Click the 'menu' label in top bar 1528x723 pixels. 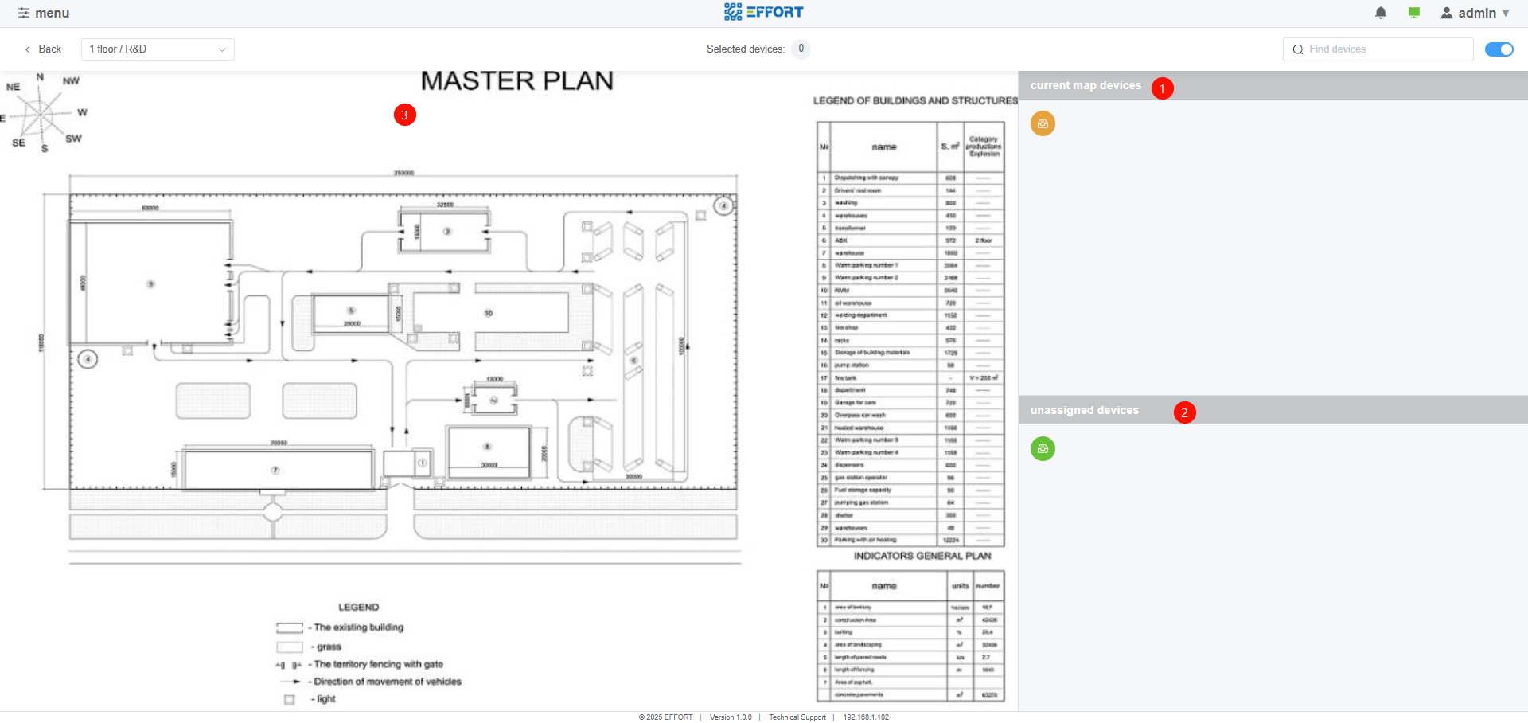pyautogui.click(x=53, y=13)
